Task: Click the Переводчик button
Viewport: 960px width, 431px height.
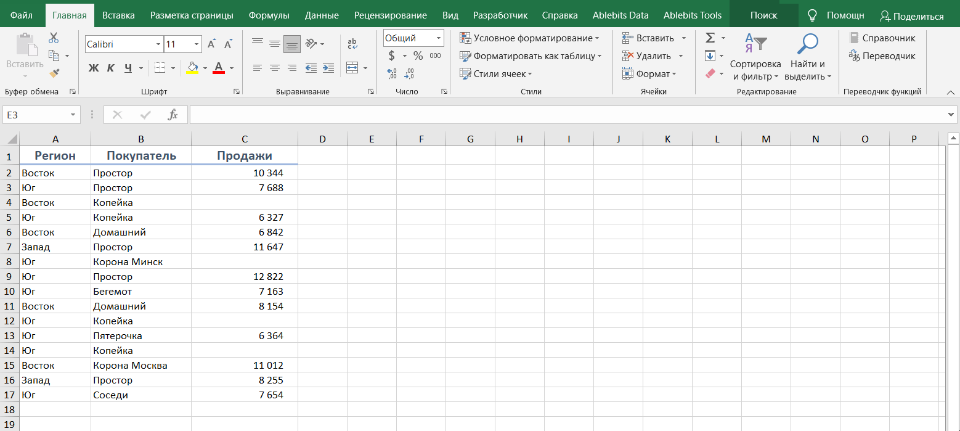Action: click(882, 56)
